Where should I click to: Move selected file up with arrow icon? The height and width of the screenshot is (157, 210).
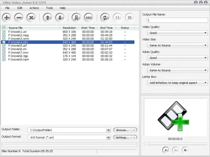pyautogui.click(x=48, y=18)
